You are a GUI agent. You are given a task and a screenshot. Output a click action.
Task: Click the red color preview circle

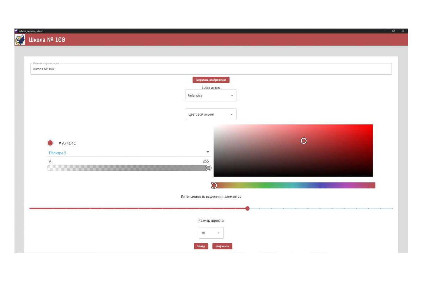pos(50,143)
